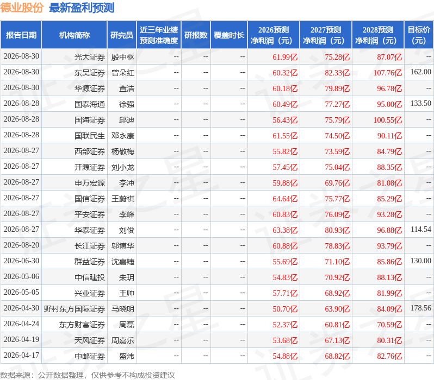Screen dimensions: 434x380
Task: Select the 光大证券 institution cell
Action: tap(89, 57)
